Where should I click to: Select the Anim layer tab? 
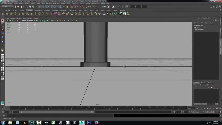[x=209, y=83]
